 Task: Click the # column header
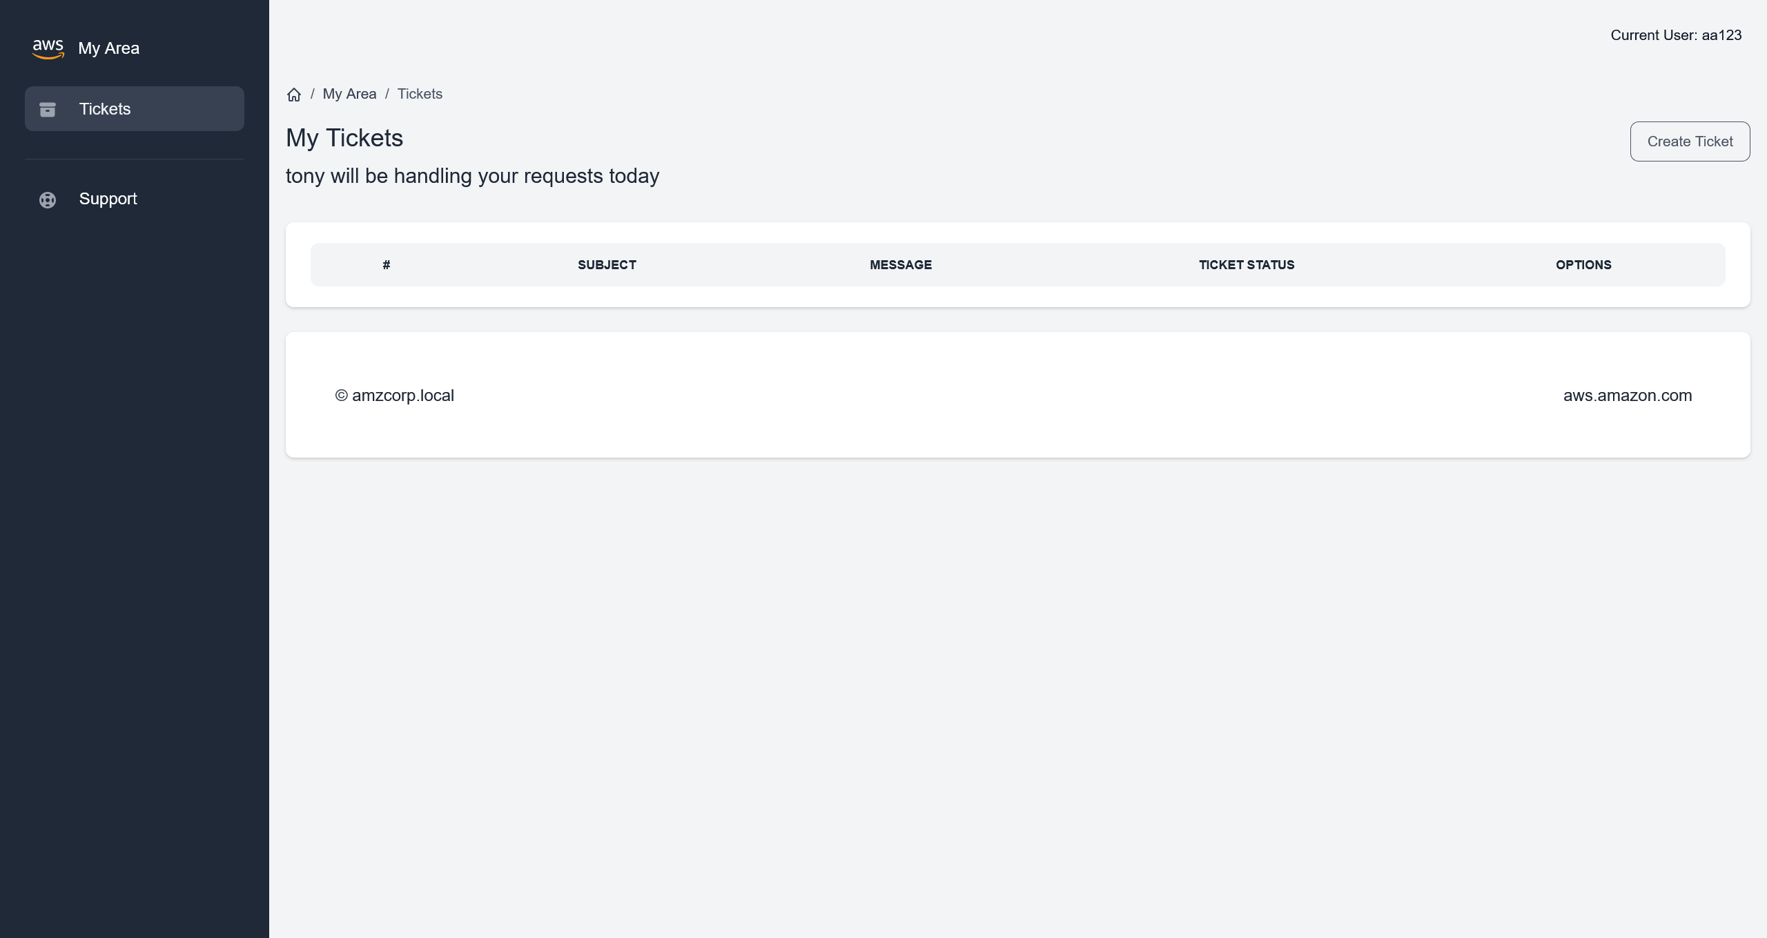point(387,265)
